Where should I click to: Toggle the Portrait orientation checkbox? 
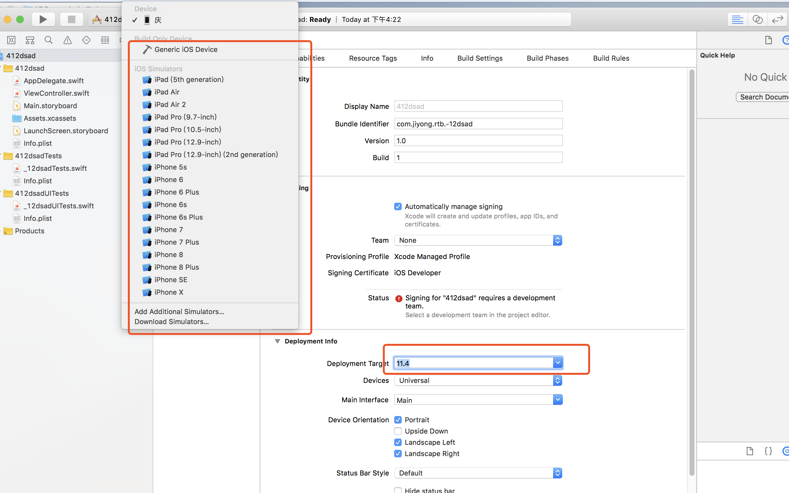click(x=398, y=419)
